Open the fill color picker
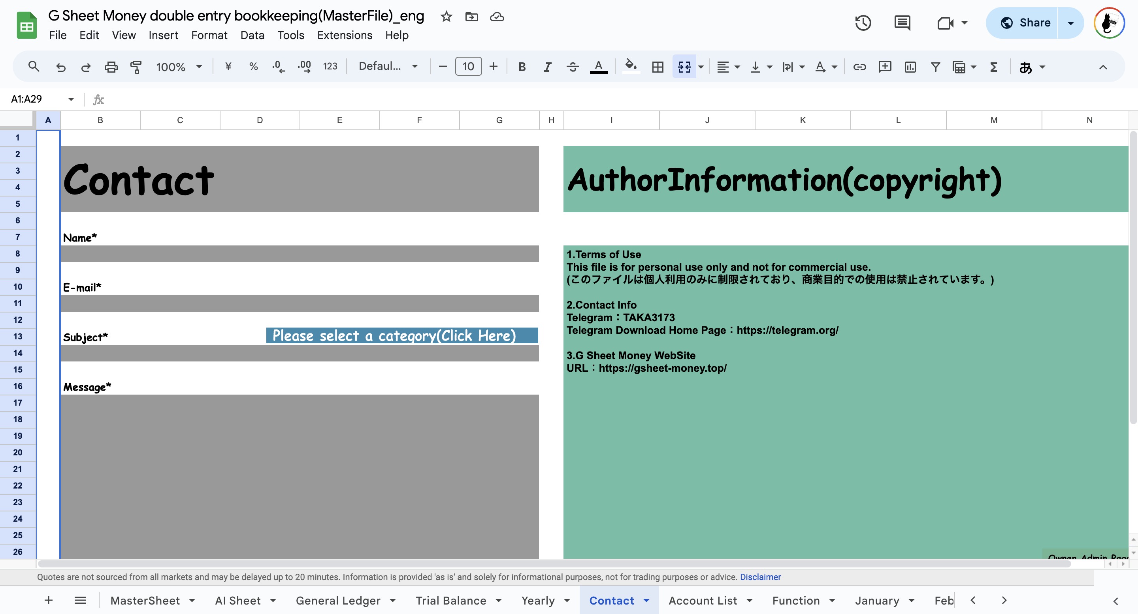 (631, 67)
